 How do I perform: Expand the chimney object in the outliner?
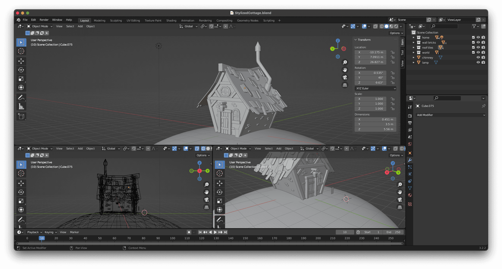(x=414, y=57)
